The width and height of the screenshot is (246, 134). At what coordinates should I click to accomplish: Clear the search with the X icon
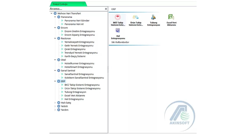tap(106, 9)
